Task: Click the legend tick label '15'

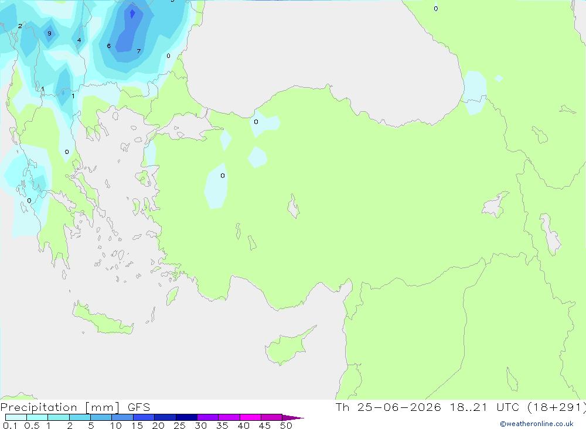Action: [x=137, y=425]
